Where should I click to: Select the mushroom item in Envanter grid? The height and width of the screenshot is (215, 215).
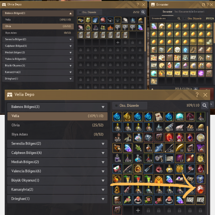162,26
